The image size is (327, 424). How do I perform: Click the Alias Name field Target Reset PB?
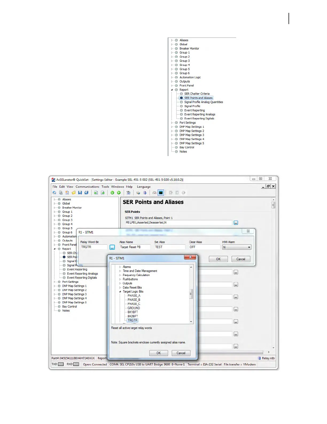[135, 247]
